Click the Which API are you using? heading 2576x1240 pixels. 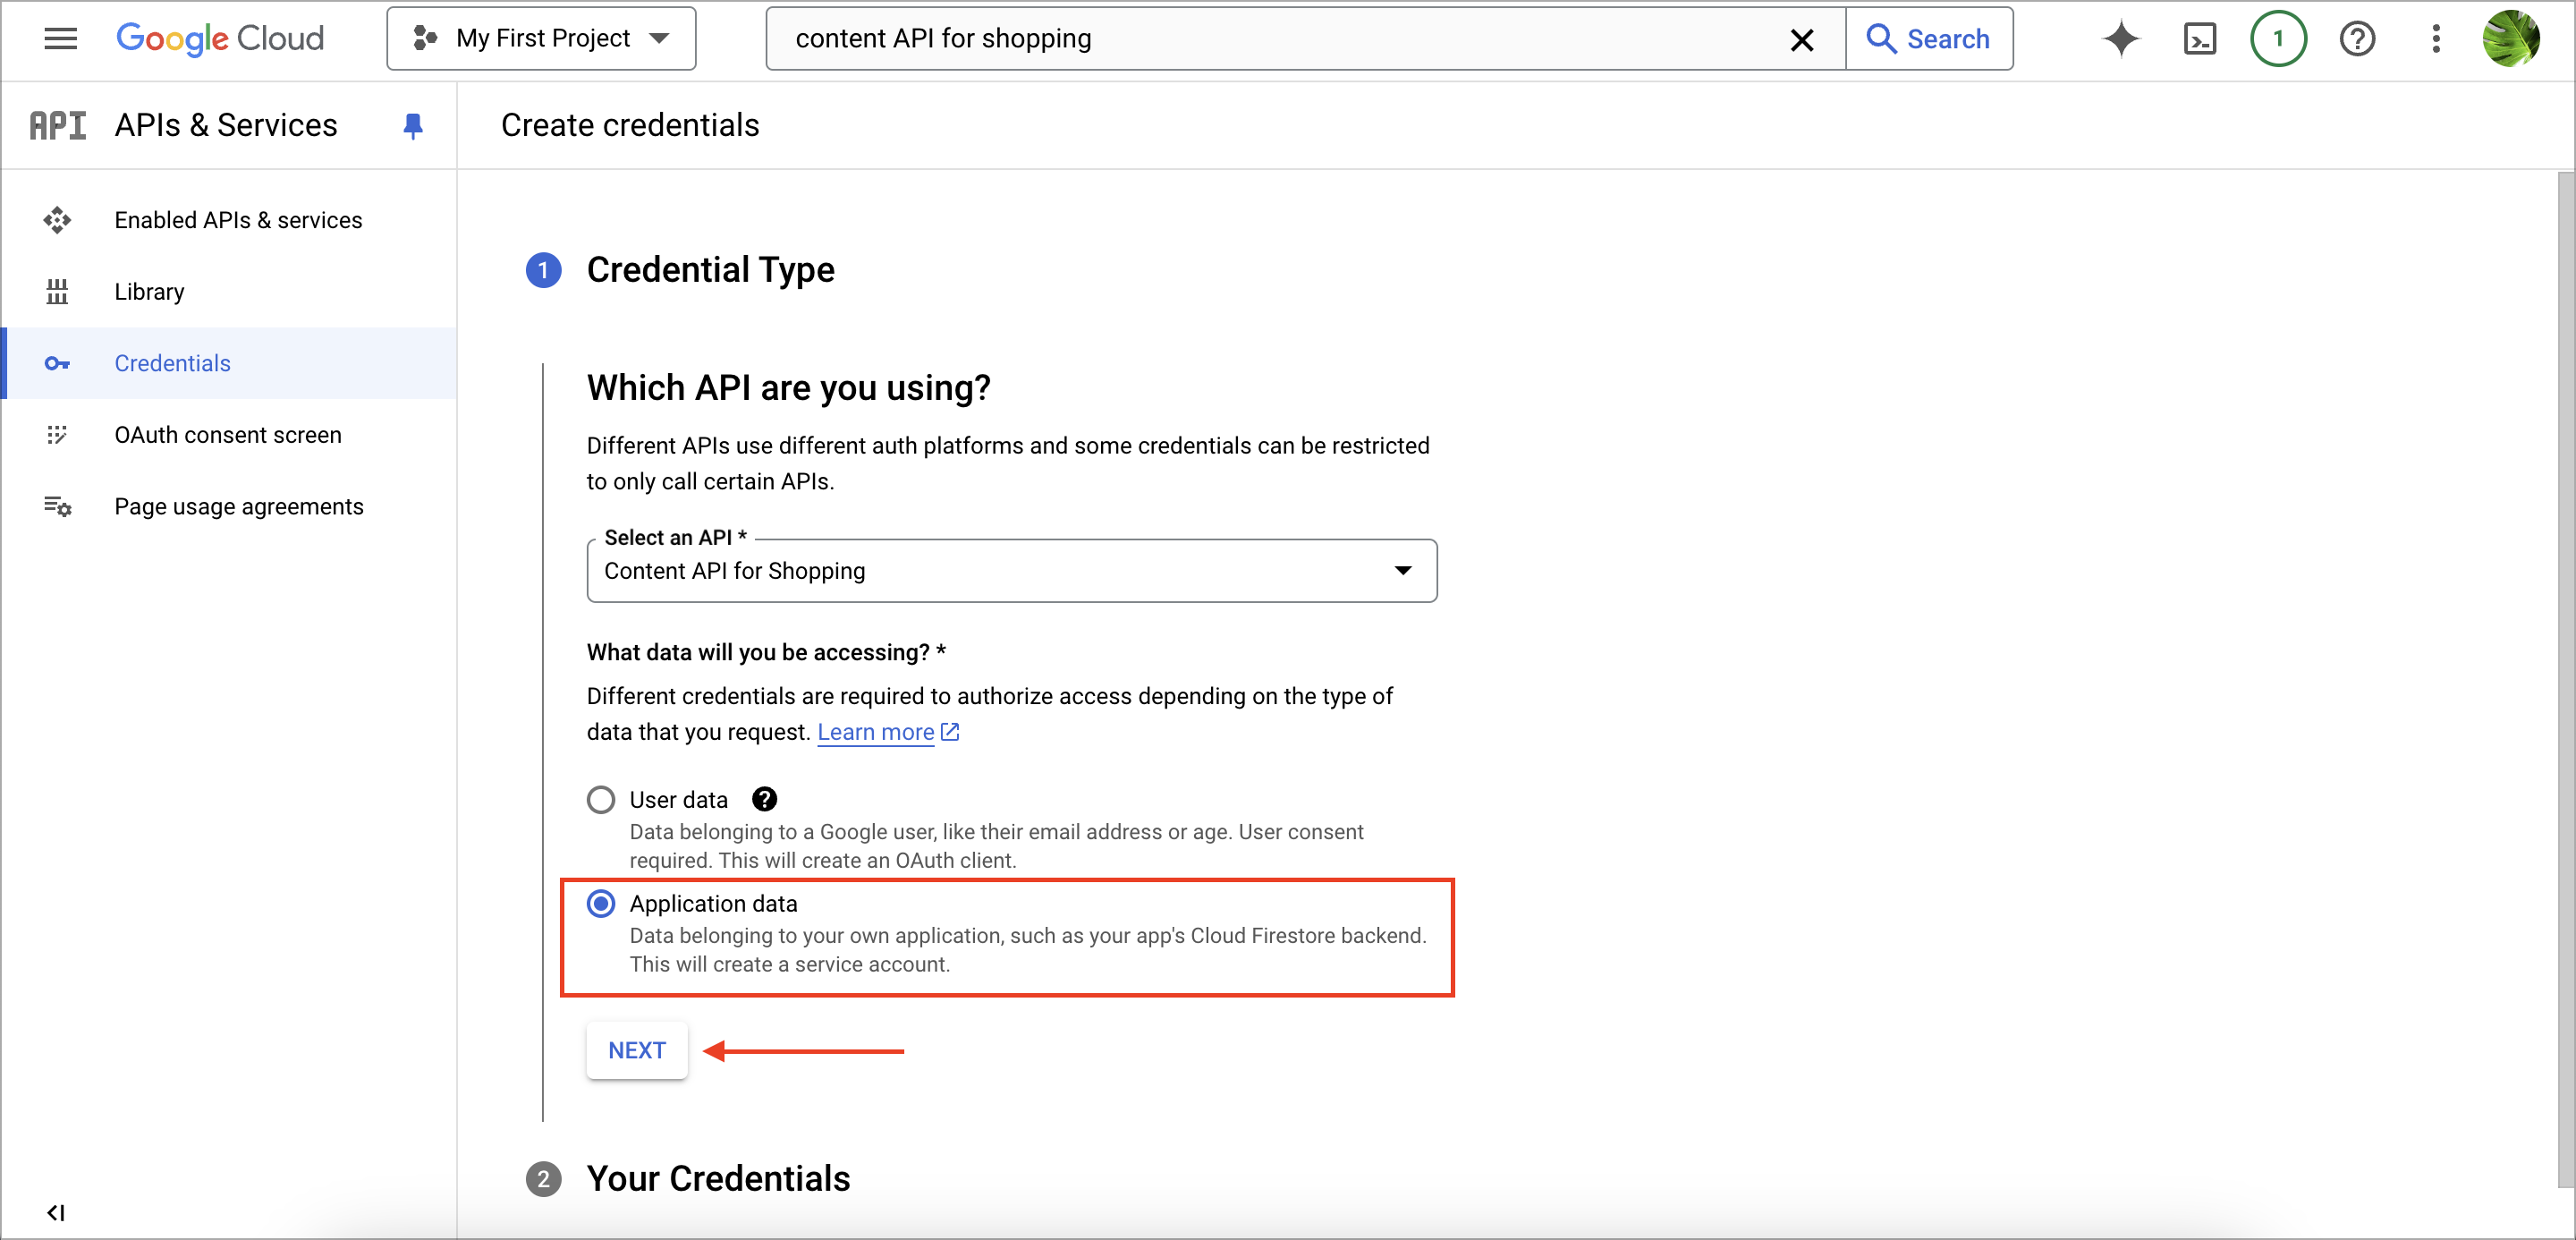[788, 388]
